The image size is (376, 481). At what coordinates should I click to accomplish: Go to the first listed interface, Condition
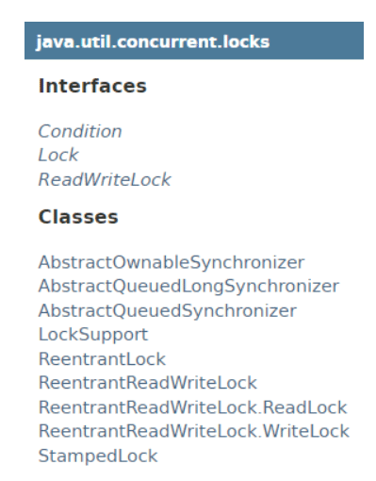[x=80, y=131]
